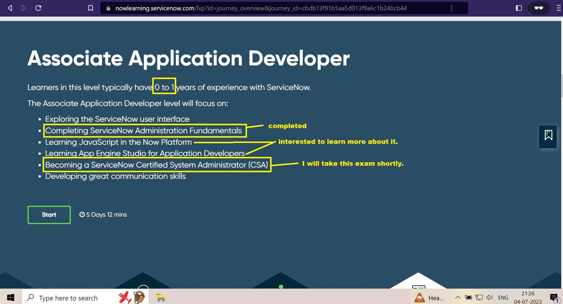Image resolution: width=563 pixels, height=304 pixels.
Task: Click the browser back arrow
Action: pyautogui.click(x=10, y=8)
